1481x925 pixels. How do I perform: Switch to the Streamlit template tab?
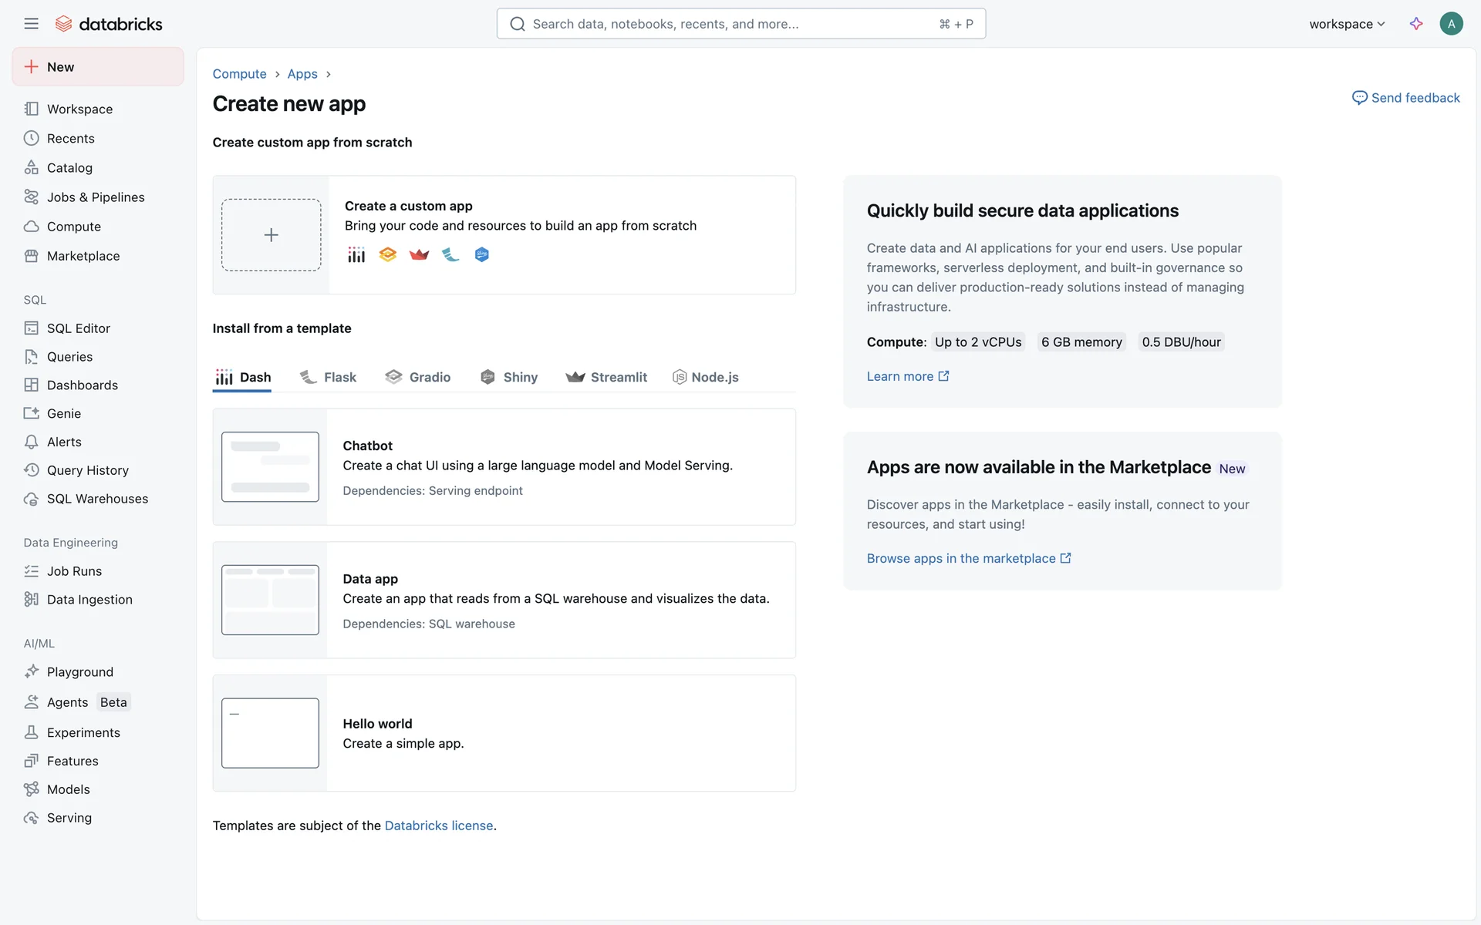(x=606, y=377)
